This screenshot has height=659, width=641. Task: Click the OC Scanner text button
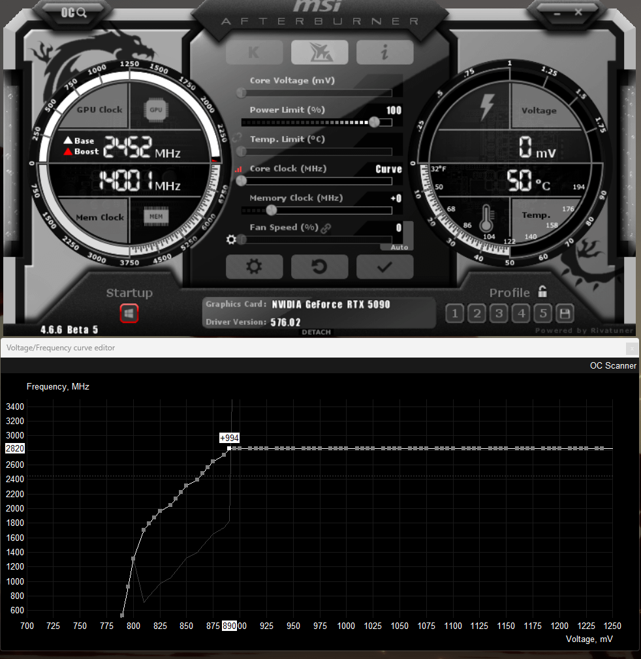tap(613, 365)
